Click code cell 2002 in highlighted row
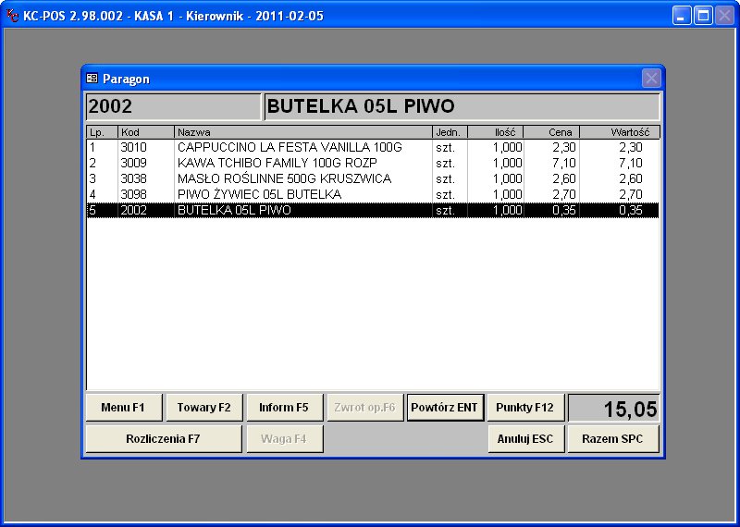Viewport: 740px width, 527px height. tap(133, 211)
